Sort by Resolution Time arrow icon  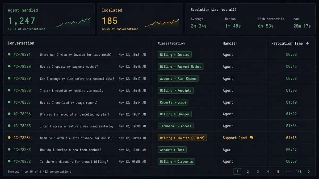coord(308,43)
